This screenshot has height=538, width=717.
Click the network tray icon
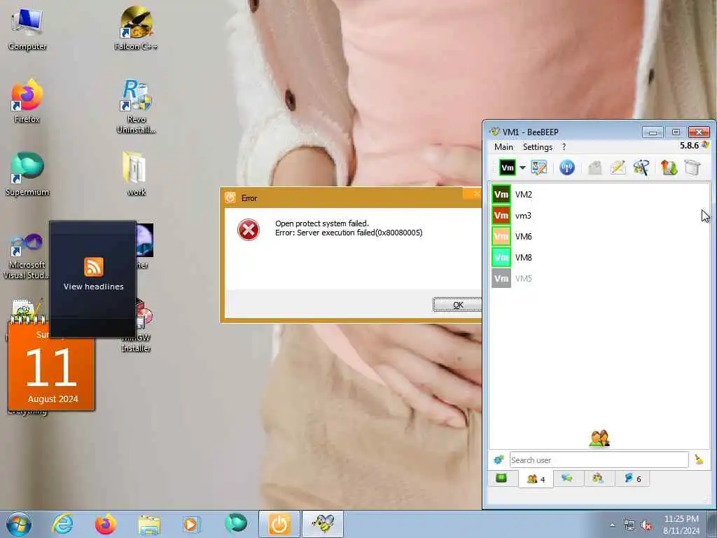[629, 525]
